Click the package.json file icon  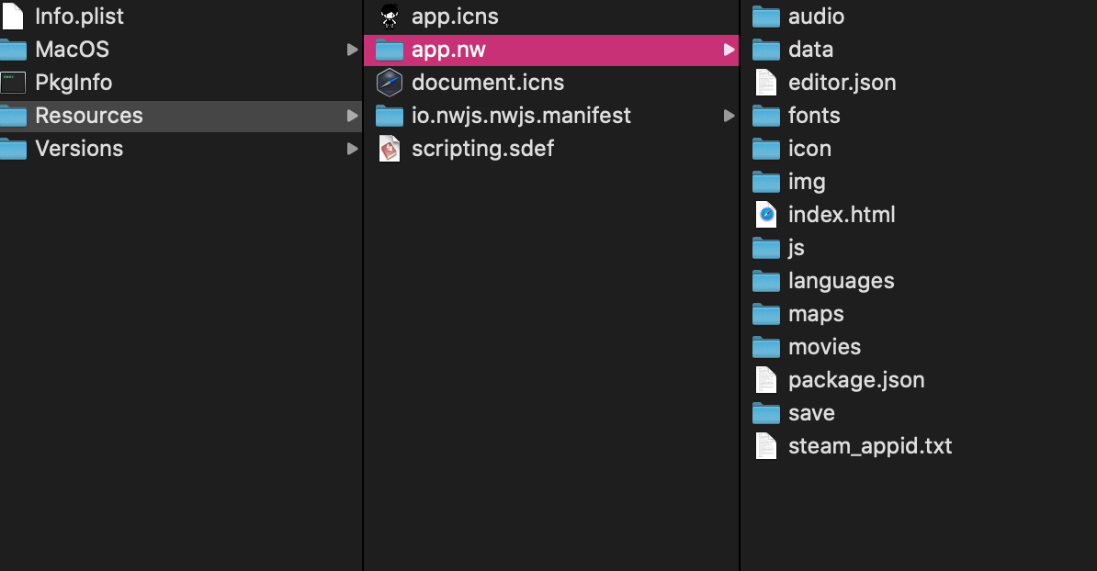[766, 380]
